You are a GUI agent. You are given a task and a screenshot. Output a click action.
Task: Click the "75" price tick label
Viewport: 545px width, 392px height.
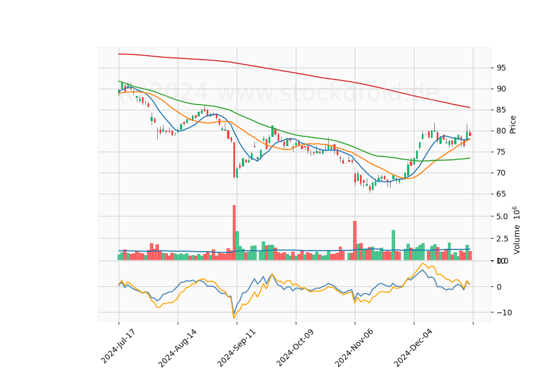point(501,152)
